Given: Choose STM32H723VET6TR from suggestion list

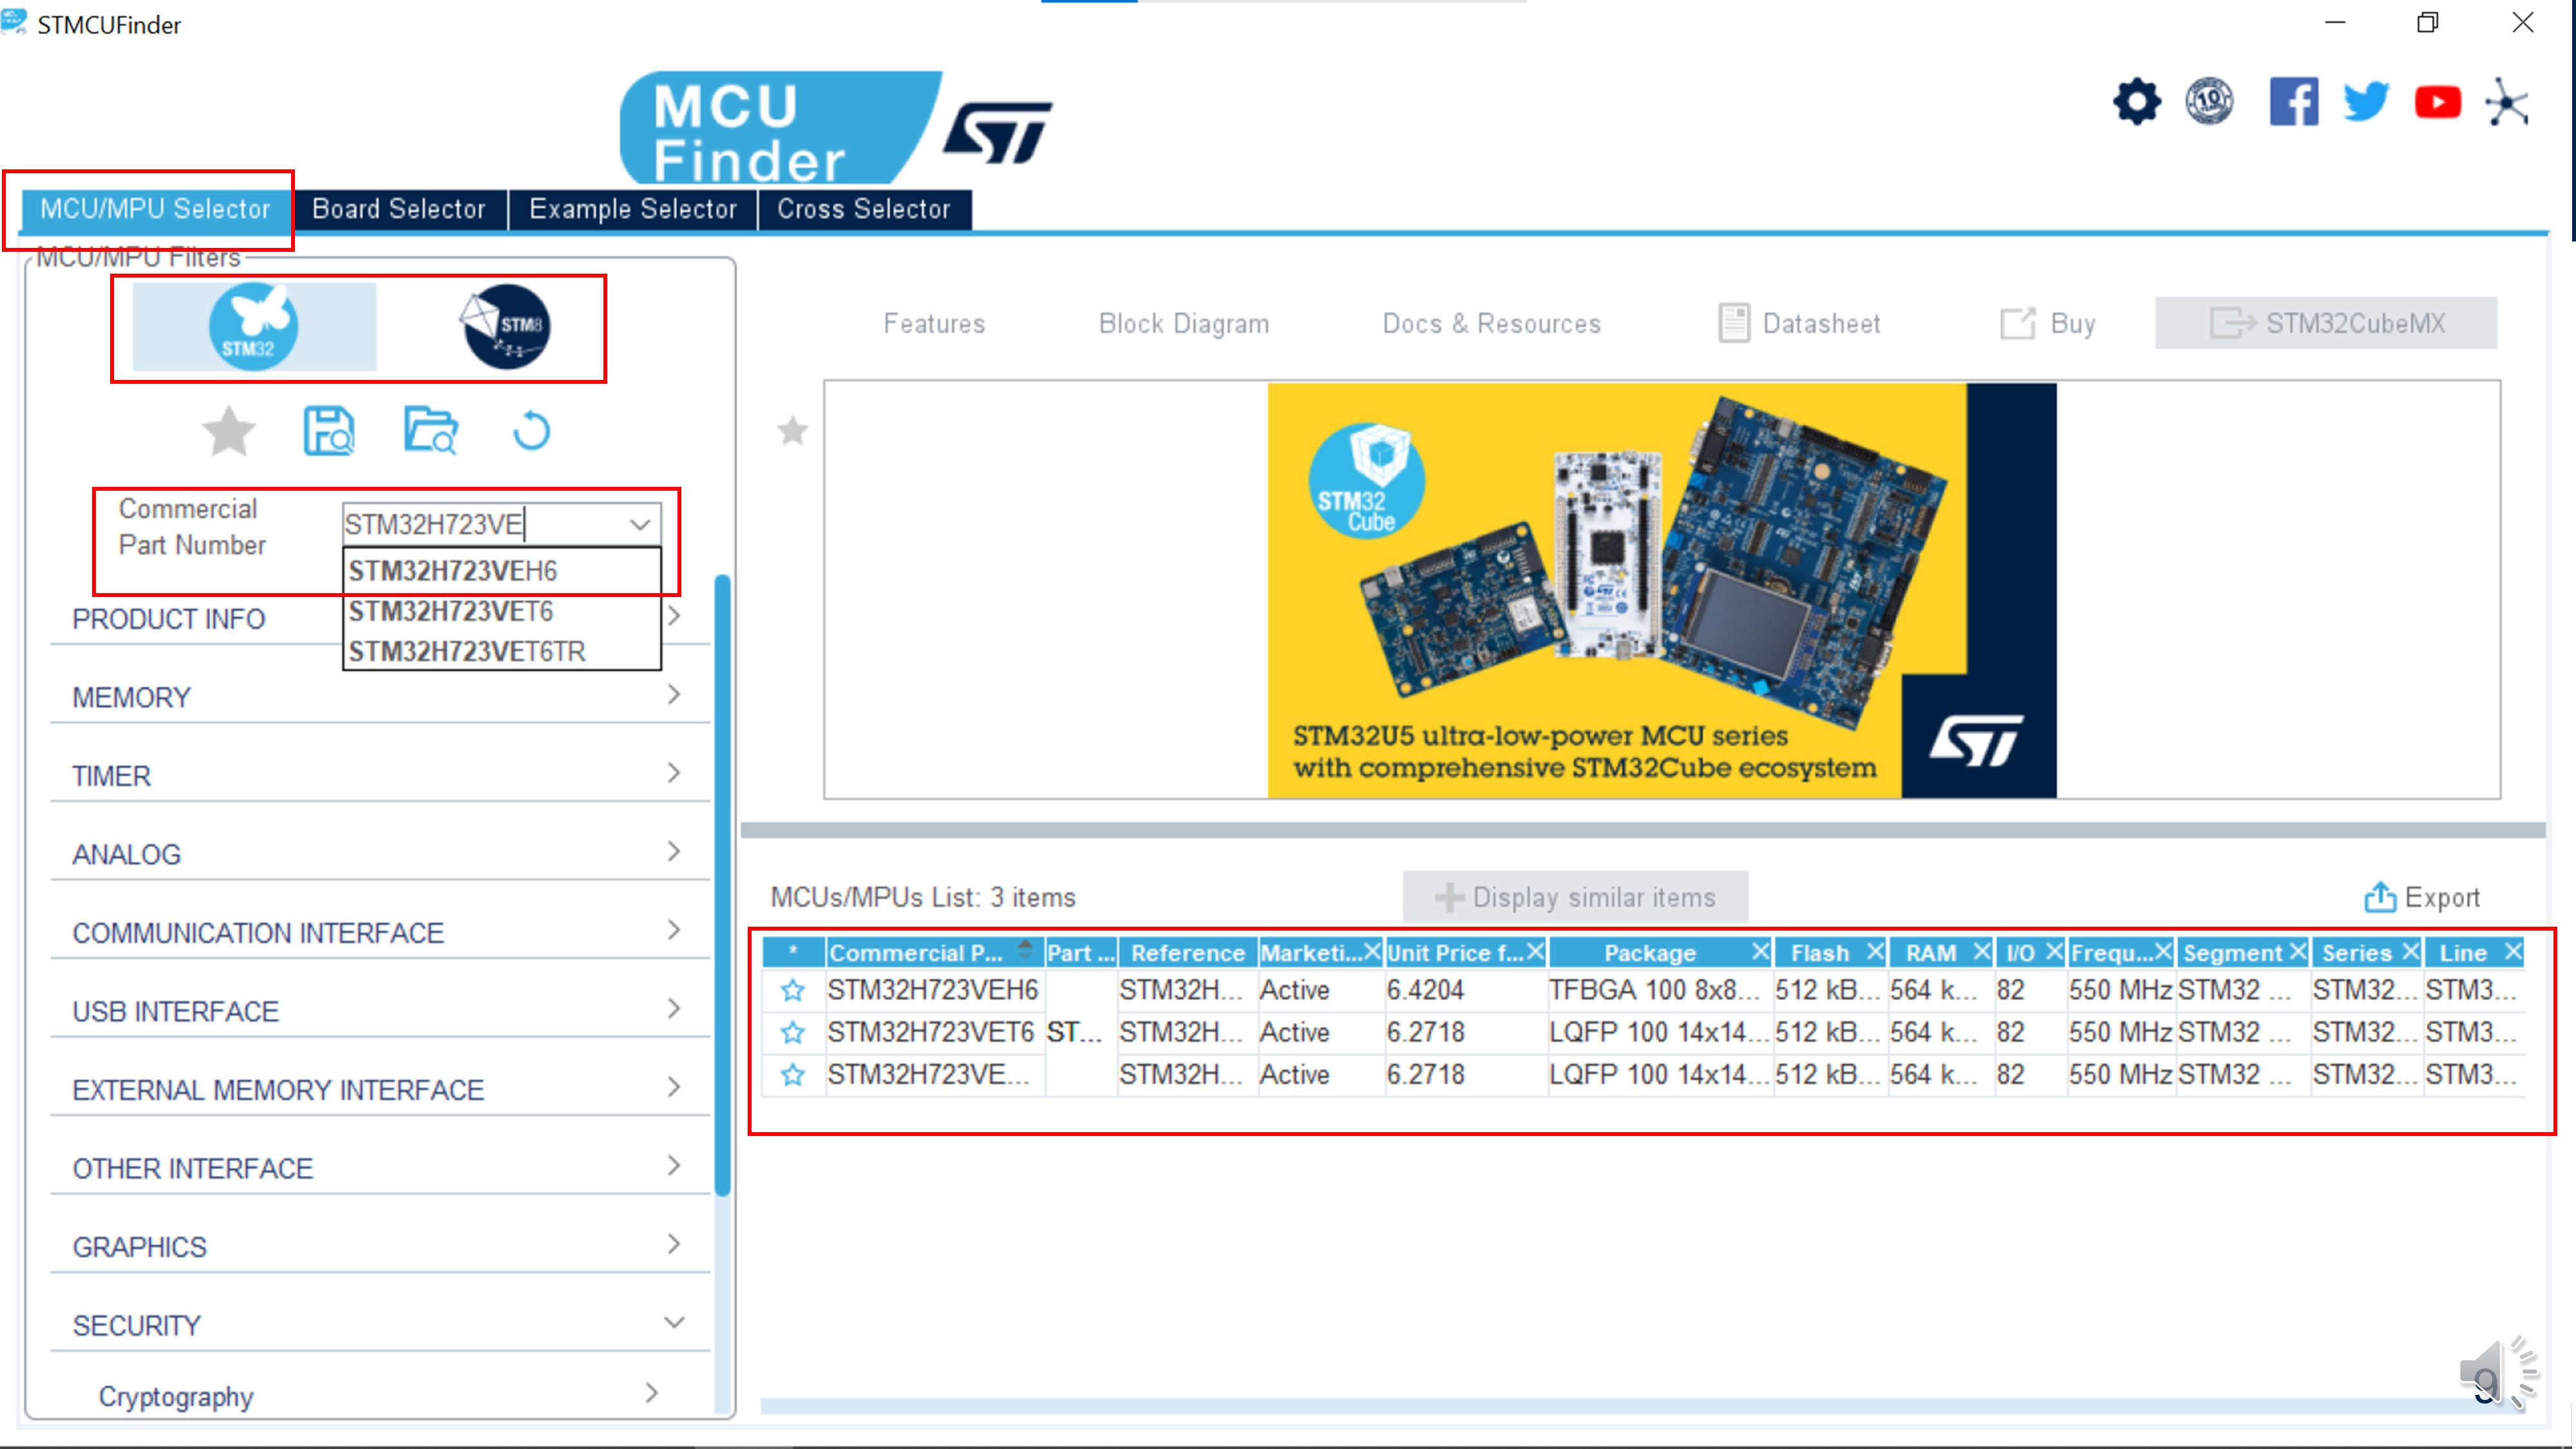Looking at the screenshot, I should (502, 651).
